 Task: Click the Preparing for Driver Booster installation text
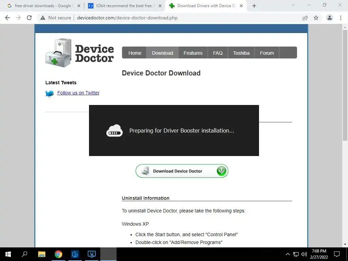[181, 130]
